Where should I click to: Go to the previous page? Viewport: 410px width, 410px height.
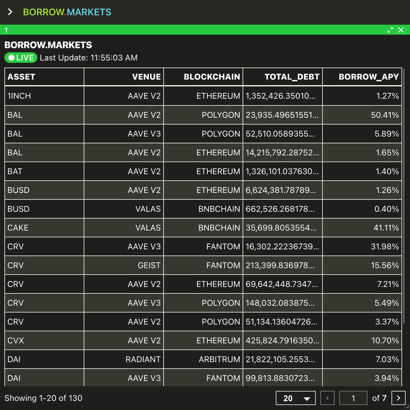(x=327, y=398)
